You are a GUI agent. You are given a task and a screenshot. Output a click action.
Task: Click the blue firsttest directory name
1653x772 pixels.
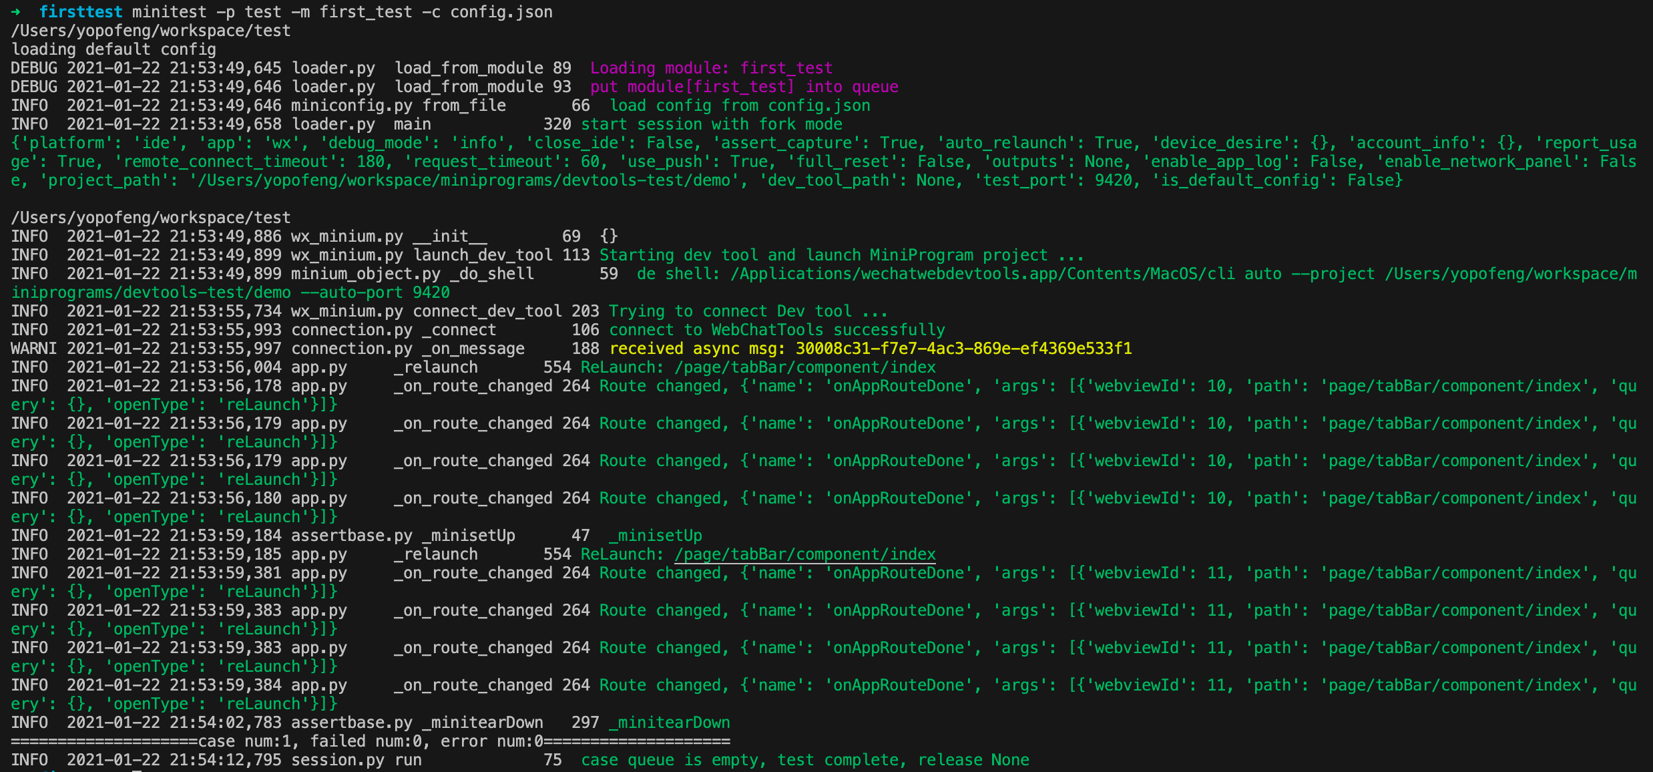80,12
